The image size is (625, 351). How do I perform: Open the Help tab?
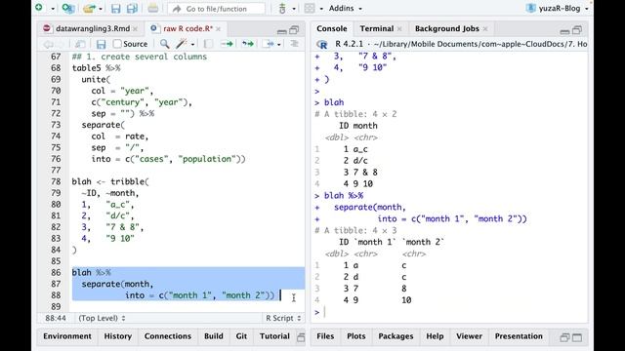tap(435, 336)
